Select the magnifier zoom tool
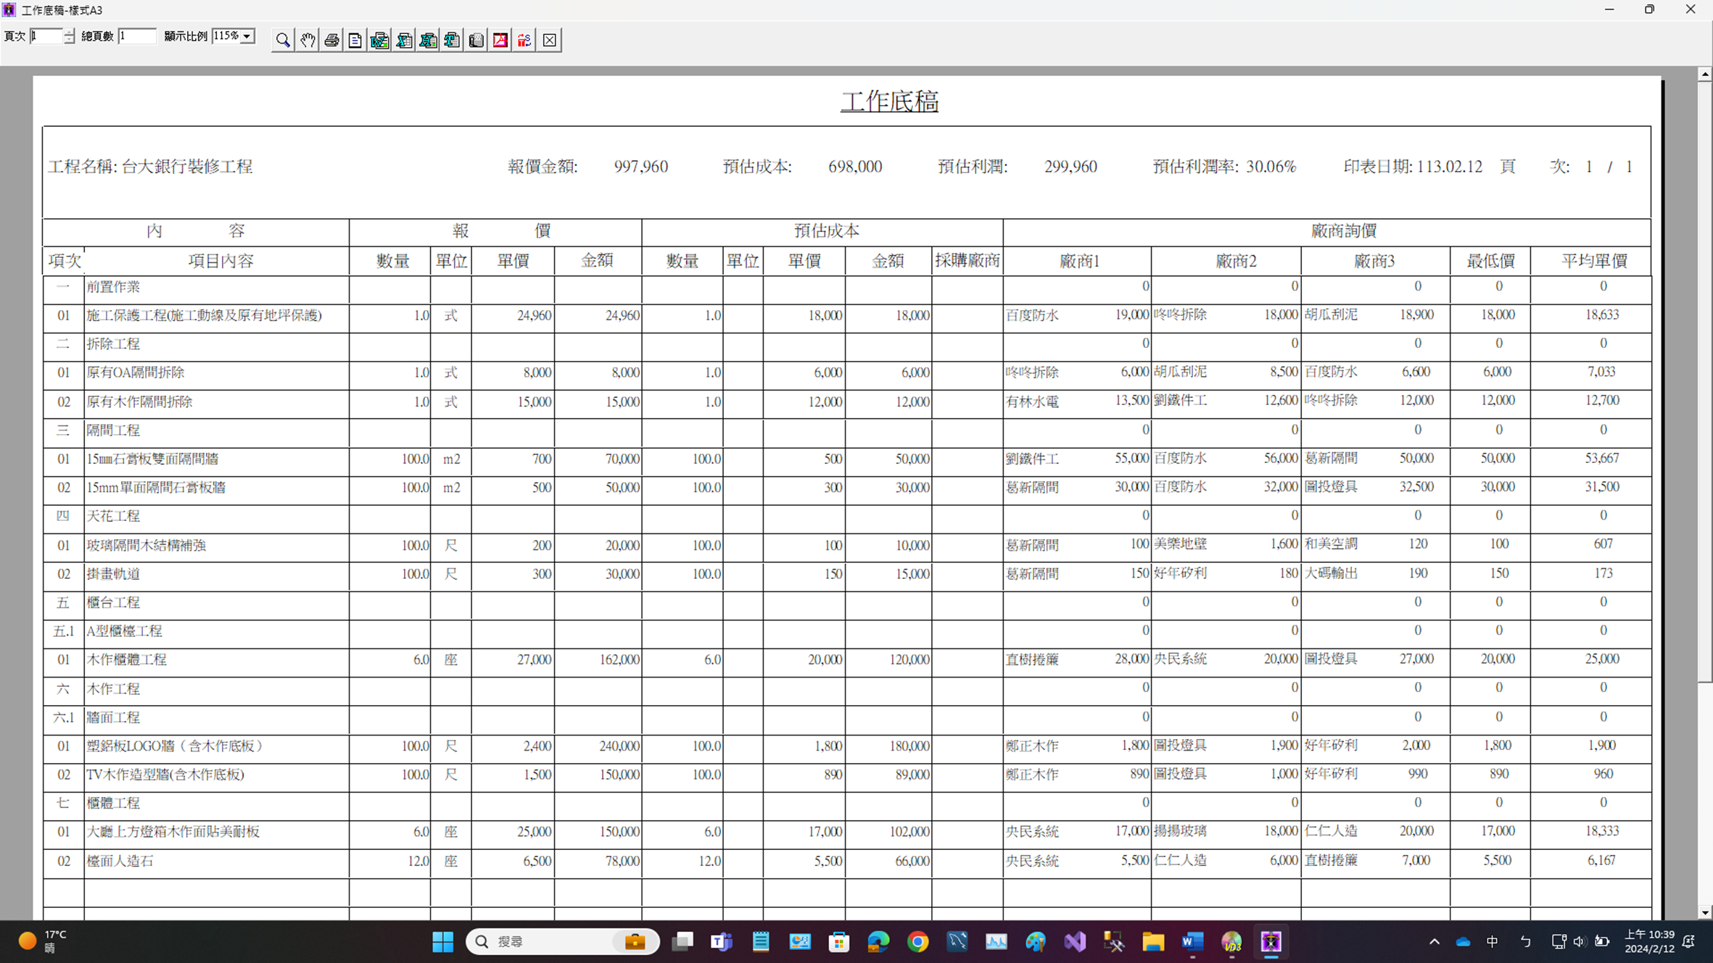The width and height of the screenshot is (1713, 963). tap(283, 40)
